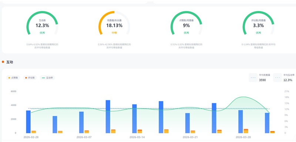Click the 互动 section heading
The width and height of the screenshot is (296, 142).
[x=10, y=62]
